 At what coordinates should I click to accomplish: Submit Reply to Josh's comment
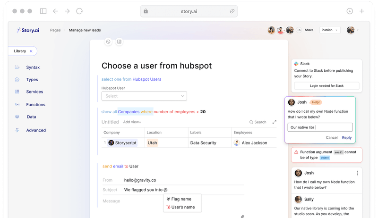[x=347, y=137]
